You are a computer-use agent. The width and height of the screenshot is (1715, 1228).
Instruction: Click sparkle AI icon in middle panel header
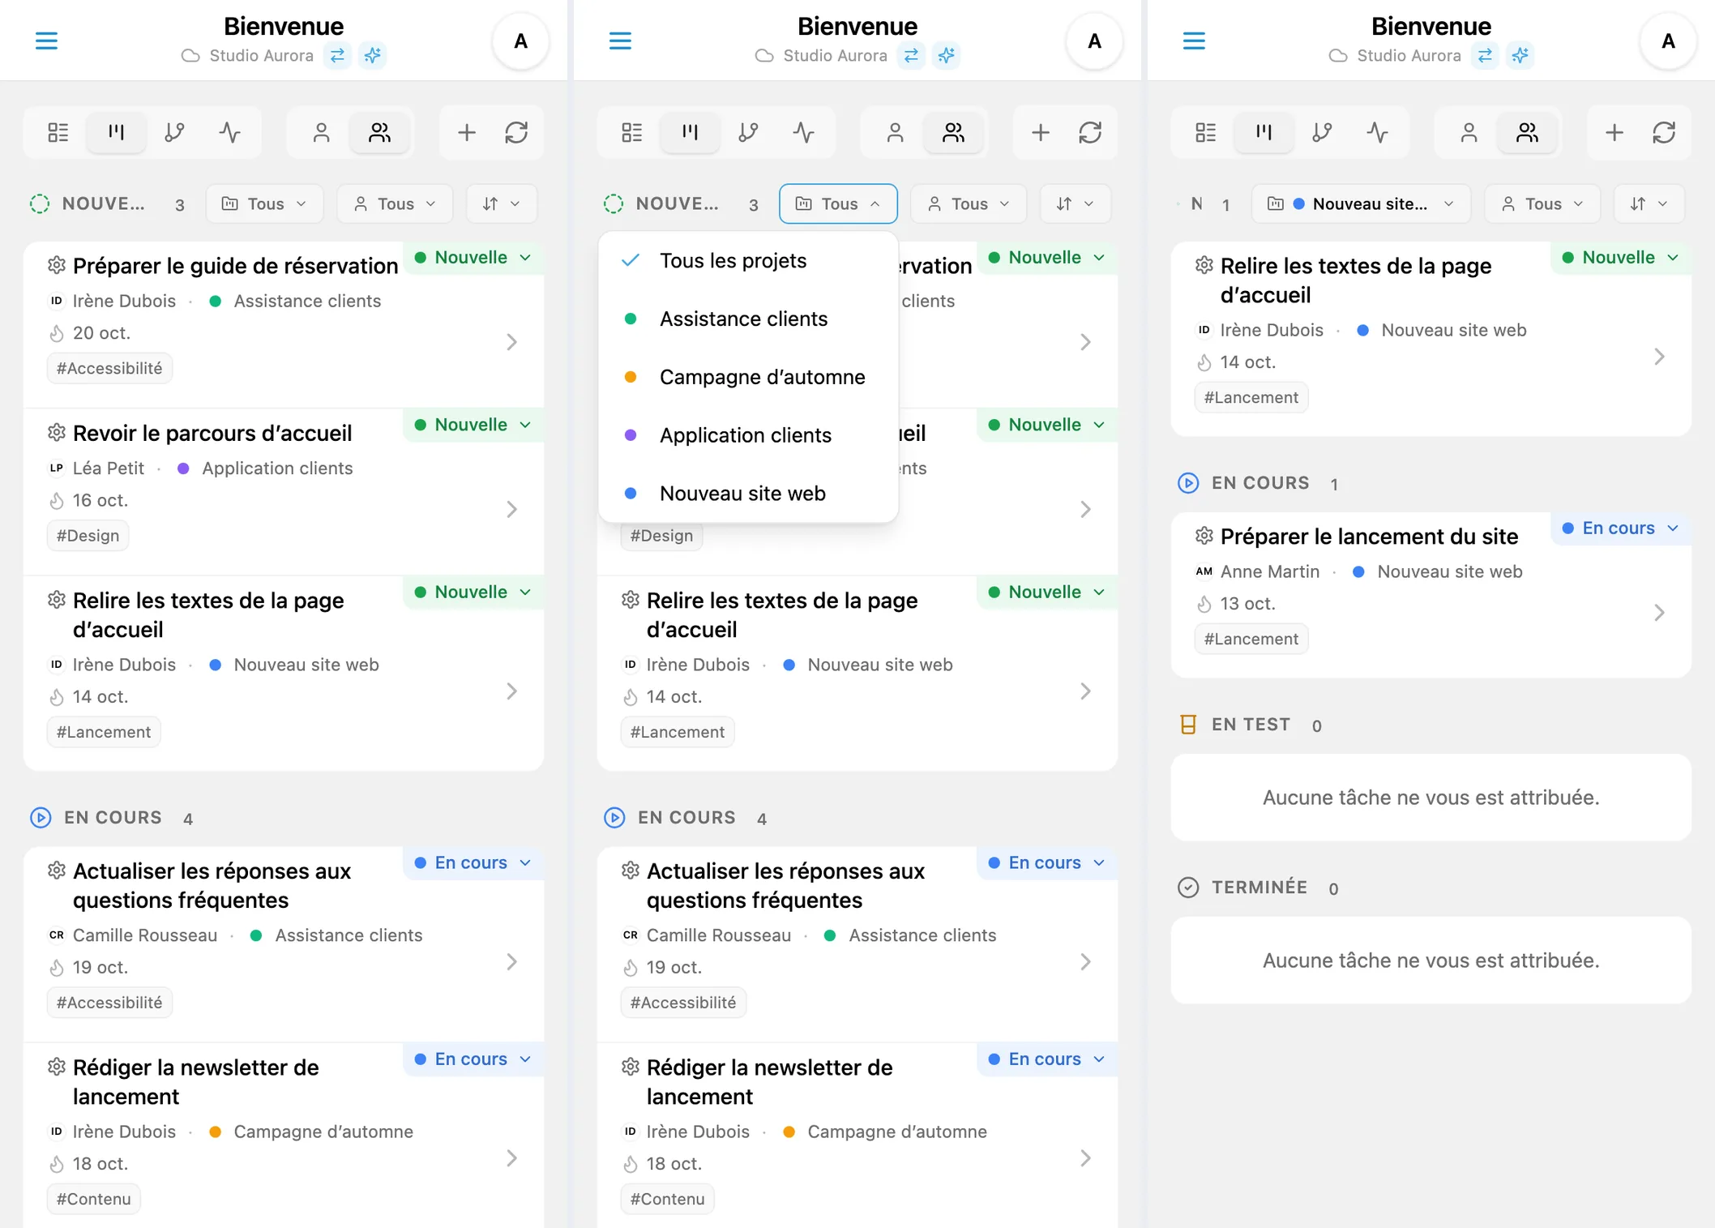click(x=946, y=55)
